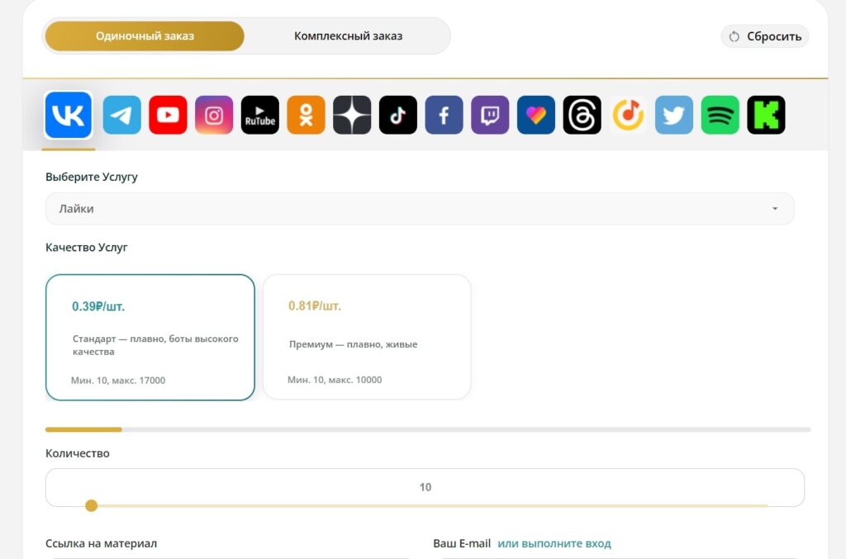This screenshot has height=559, width=846.
Task: Follow the или выполните вход link
Action: pyautogui.click(x=554, y=543)
